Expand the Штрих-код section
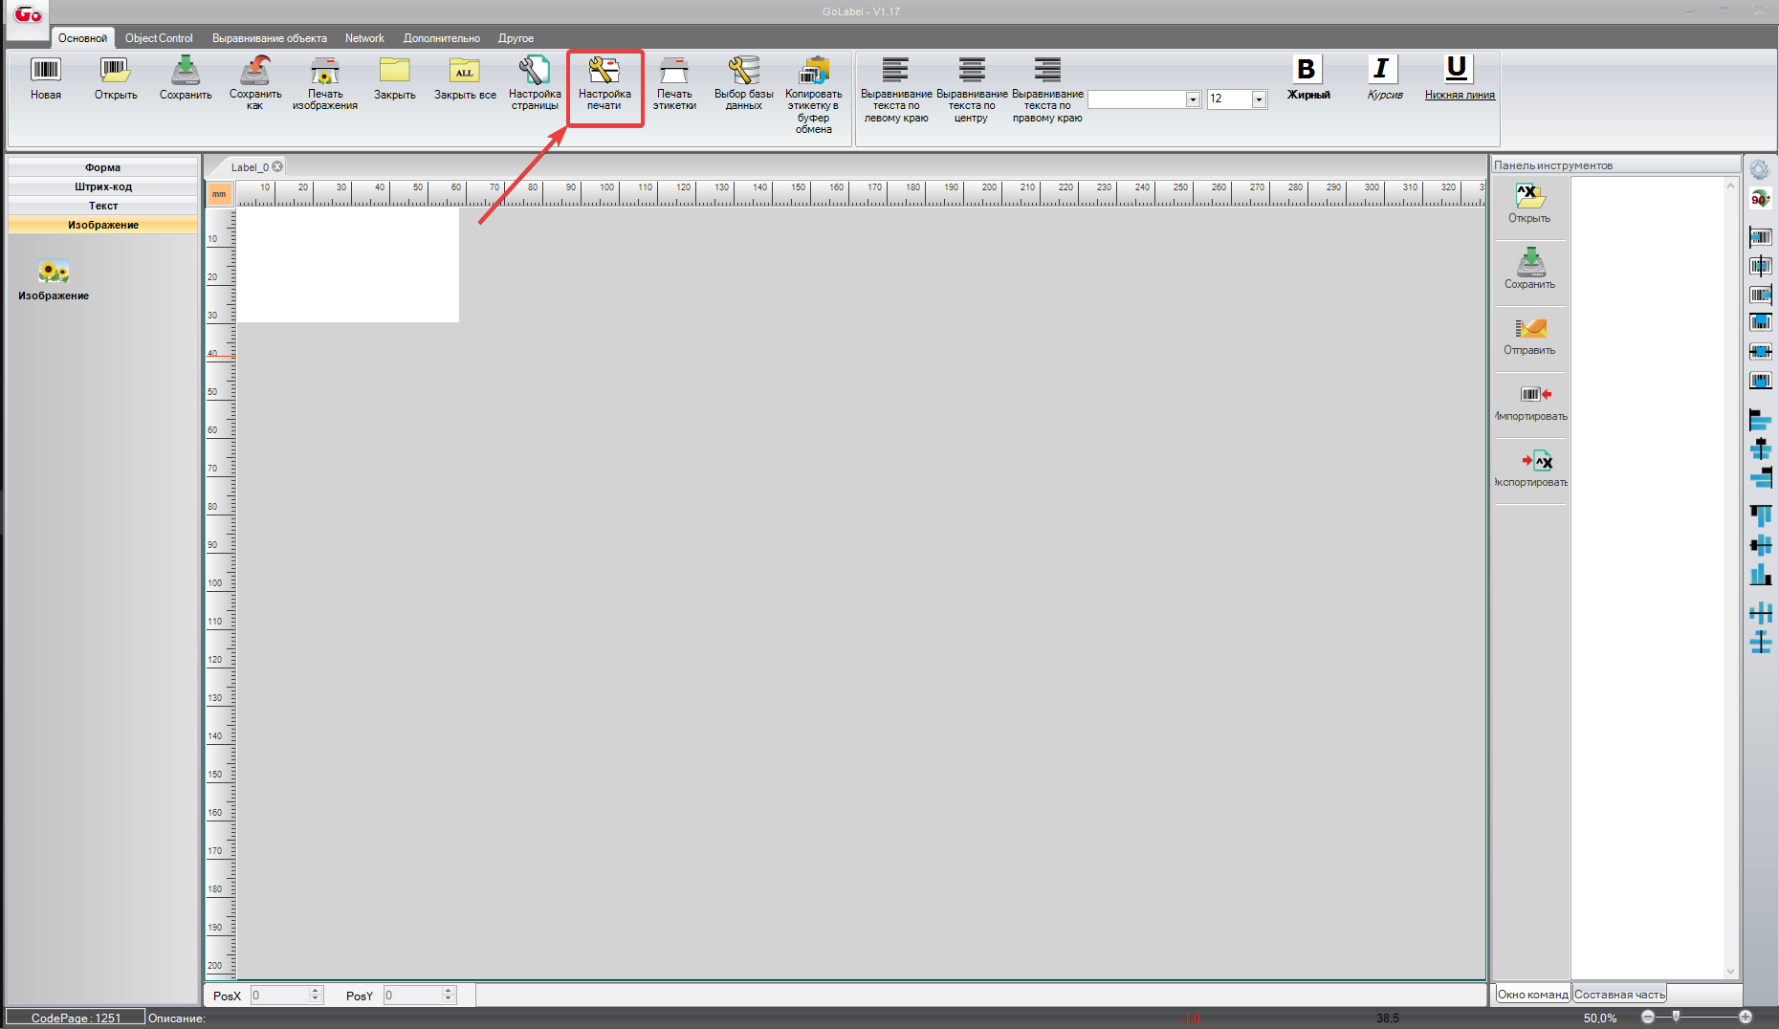The height and width of the screenshot is (1029, 1779). point(103,186)
